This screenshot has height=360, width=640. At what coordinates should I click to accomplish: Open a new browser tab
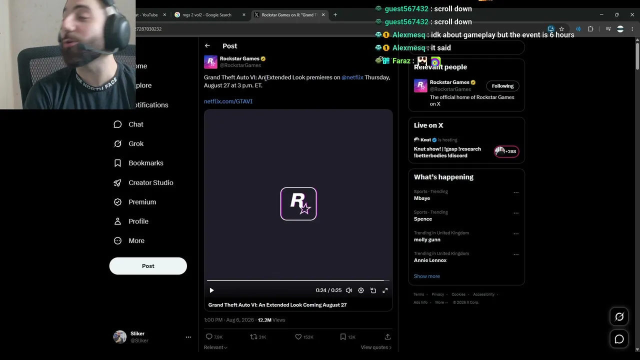(335, 15)
